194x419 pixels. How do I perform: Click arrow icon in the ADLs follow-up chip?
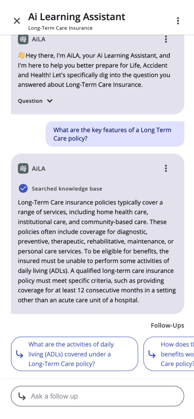[x=20, y=354]
